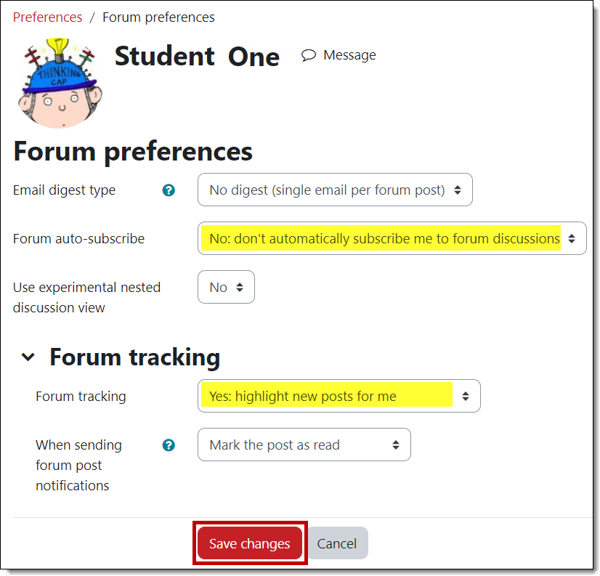Show help for forum post notifications setting
The image size is (600, 576).
(169, 445)
